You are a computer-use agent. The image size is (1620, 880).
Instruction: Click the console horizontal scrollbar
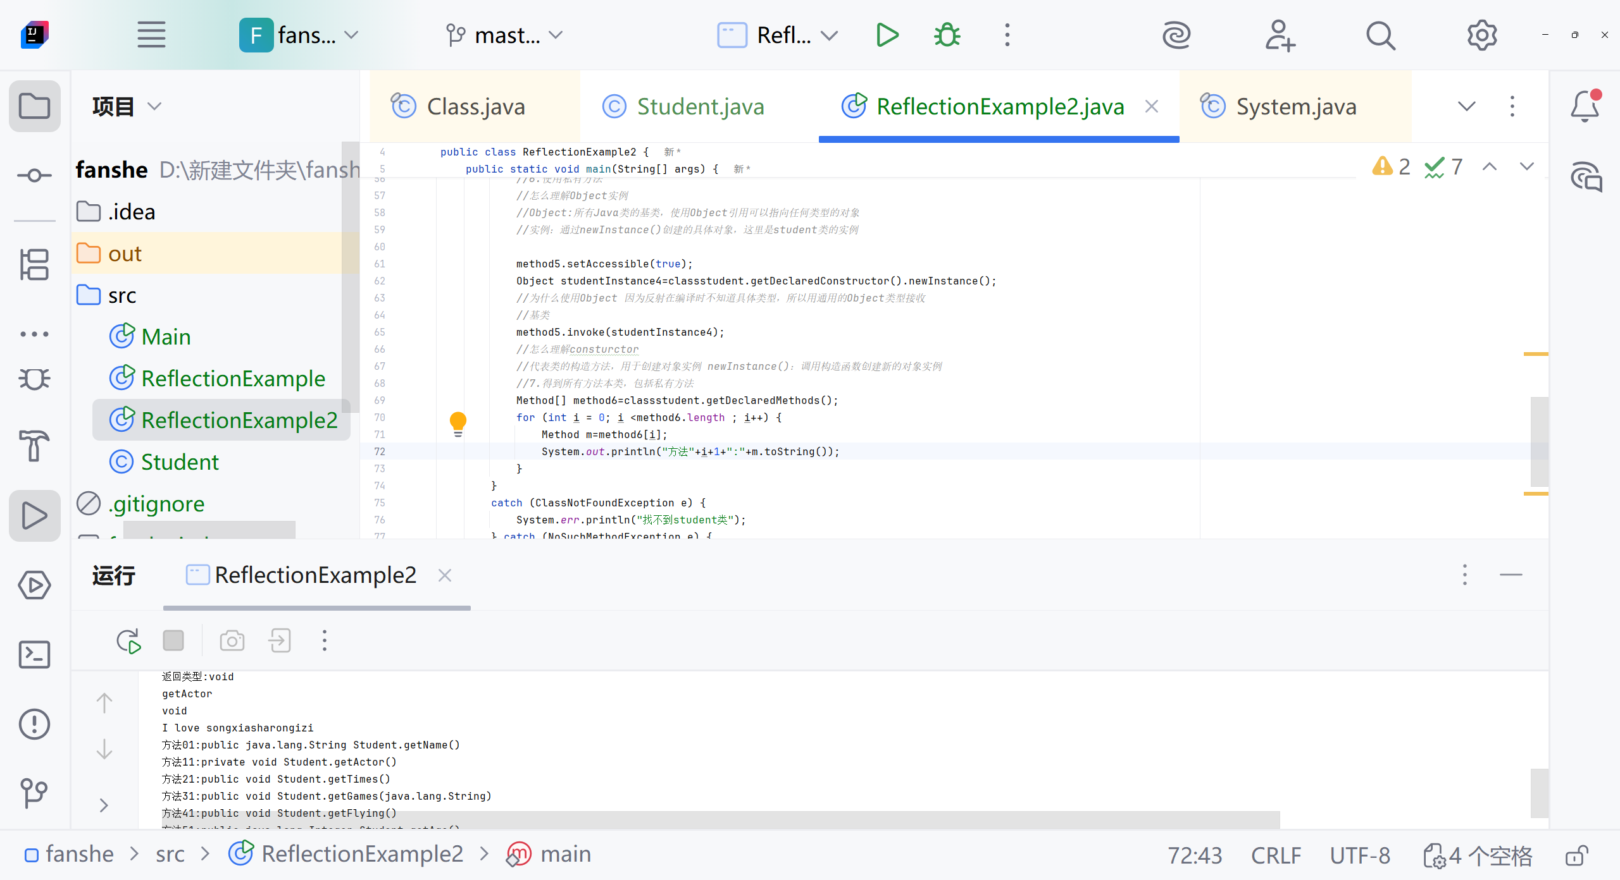point(720,819)
